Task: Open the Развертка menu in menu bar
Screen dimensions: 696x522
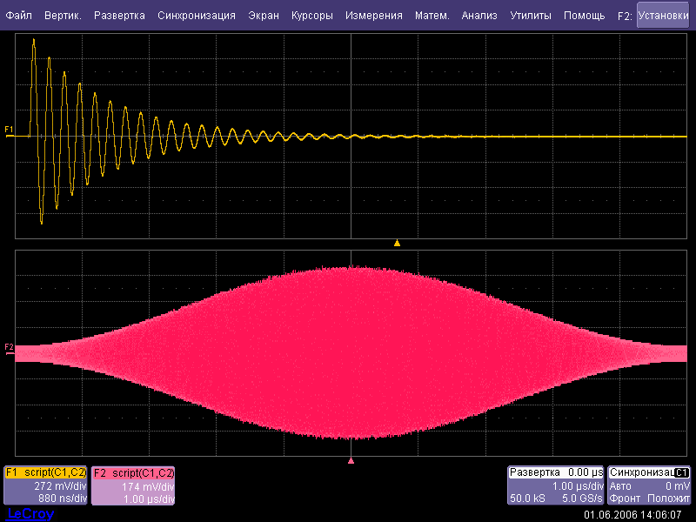Action: tap(119, 16)
